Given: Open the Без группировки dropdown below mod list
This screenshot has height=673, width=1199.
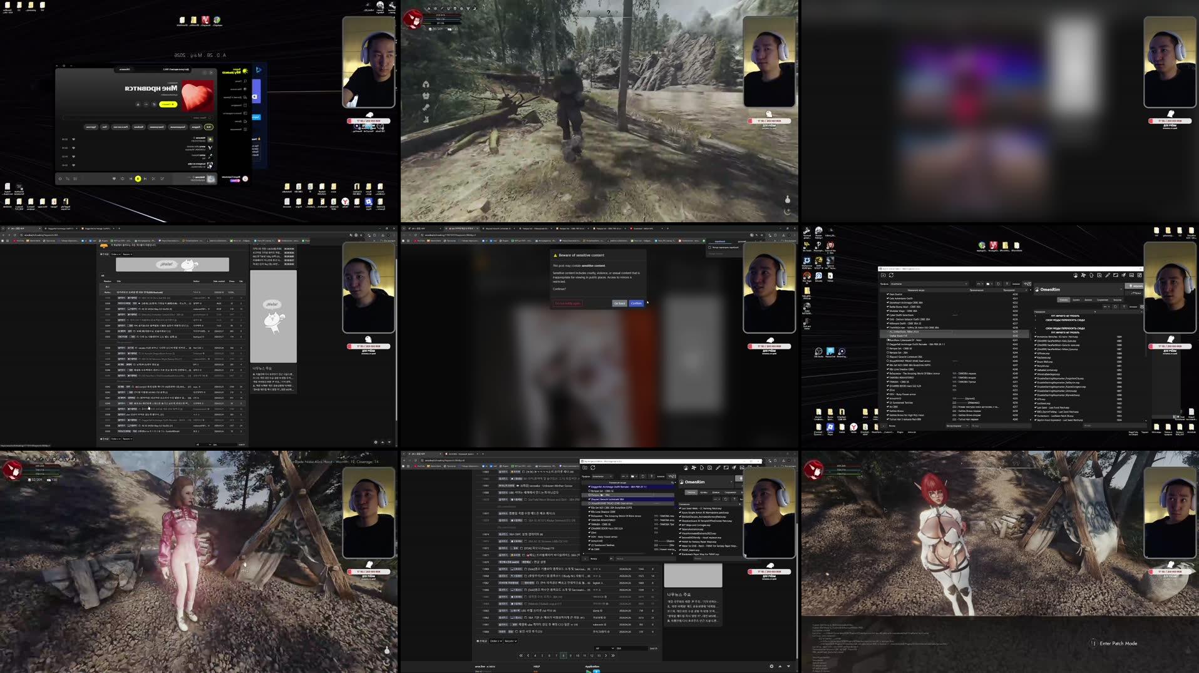Looking at the screenshot, I should click(x=957, y=426).
